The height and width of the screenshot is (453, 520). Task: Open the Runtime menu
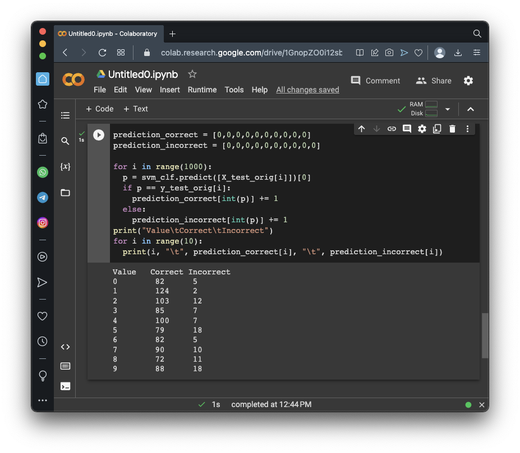click(202, 90)
